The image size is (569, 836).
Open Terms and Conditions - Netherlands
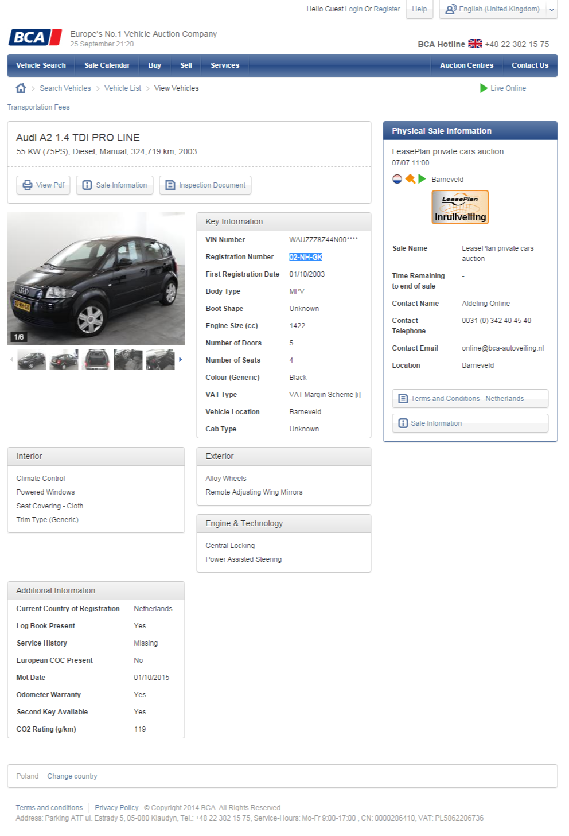tap(470, 398)
